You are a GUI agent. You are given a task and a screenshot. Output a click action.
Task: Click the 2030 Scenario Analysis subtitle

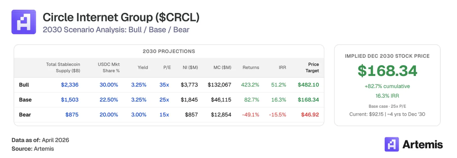pos(116,30)
